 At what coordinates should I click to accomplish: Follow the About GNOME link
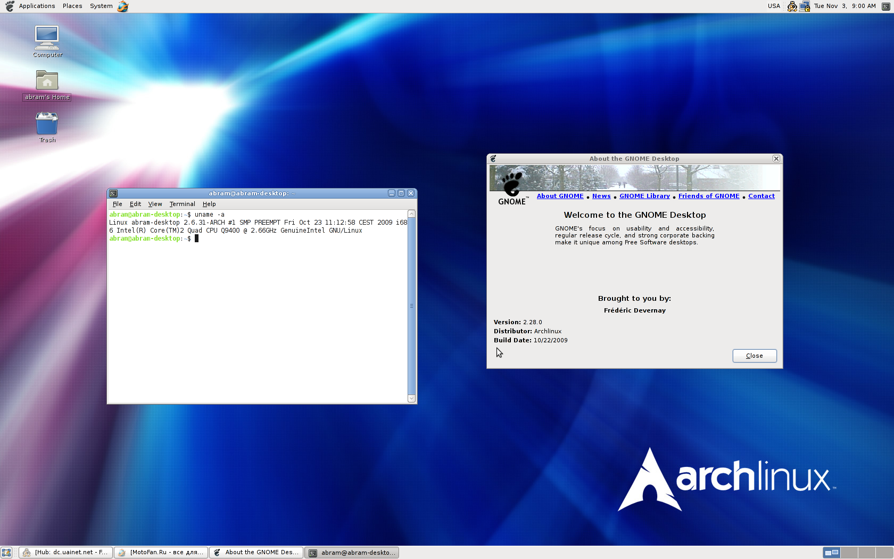560,196
